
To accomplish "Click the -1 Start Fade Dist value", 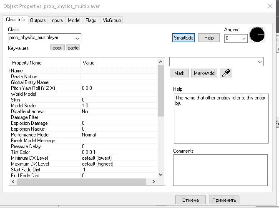I will pyautogui.click(x=84, y=170).
